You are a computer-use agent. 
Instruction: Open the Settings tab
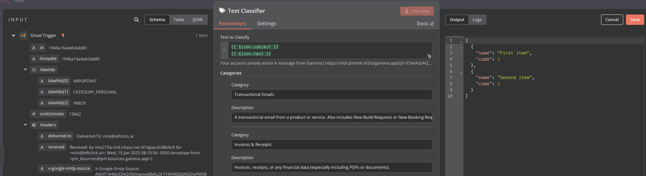pos(266,23)
